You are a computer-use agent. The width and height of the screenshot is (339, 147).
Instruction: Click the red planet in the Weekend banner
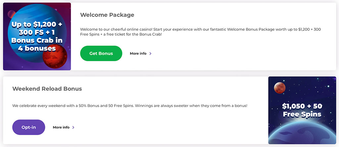tap(280, 88)
